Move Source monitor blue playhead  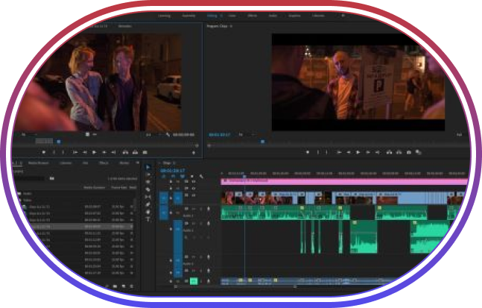[x=59, y=142]
